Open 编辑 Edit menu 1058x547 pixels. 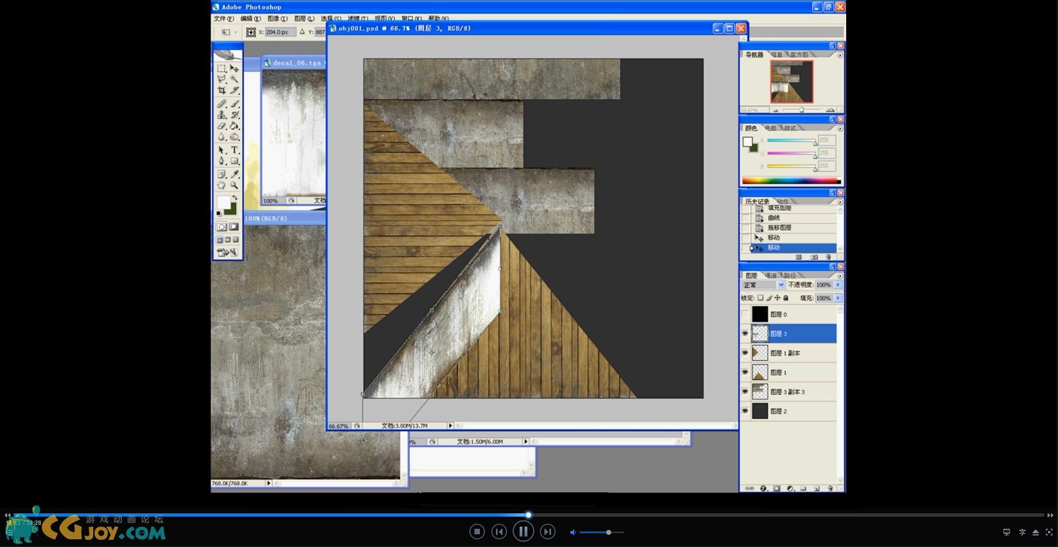coord(250,18)
